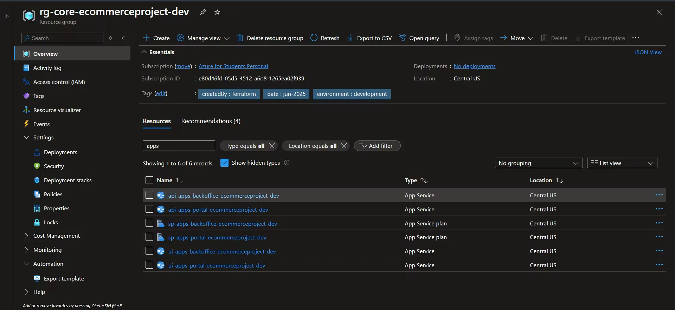The image size is (675, 310).
Task: Uncheck Show hidden types checkbox
Action: (224, 163)
